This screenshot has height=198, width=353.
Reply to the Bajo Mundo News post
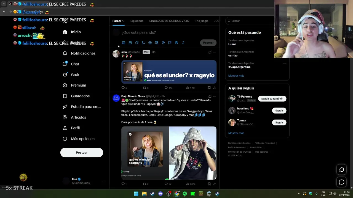[124, 184]
